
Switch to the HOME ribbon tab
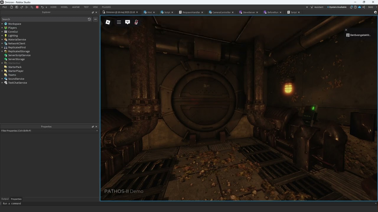click(x=53, y=7)
